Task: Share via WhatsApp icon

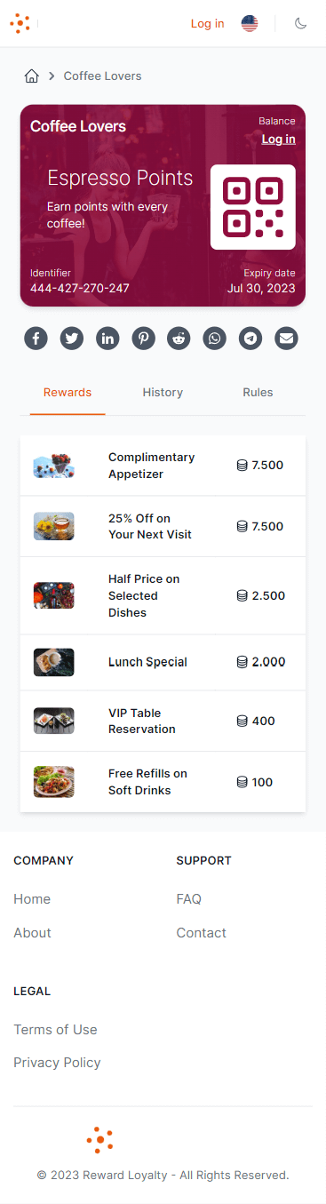Action: (x=214, y=339)
